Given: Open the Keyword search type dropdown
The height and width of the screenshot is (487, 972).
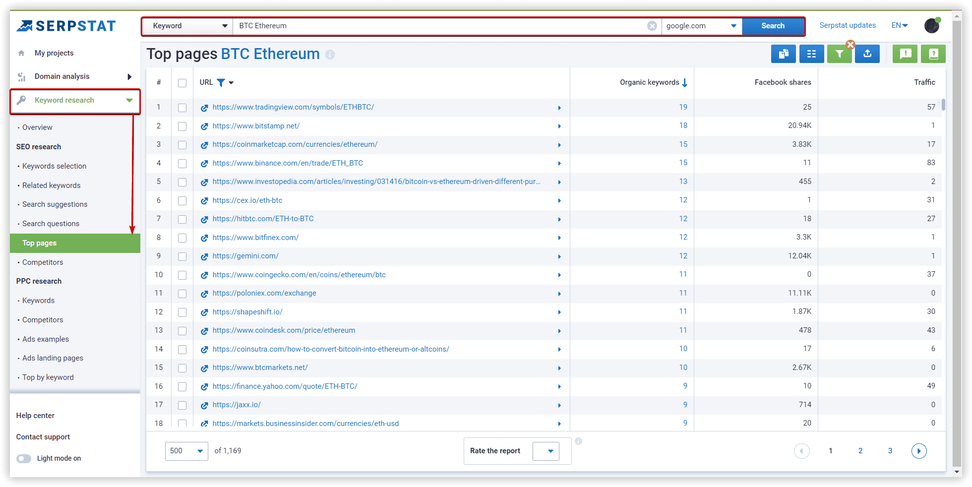Looking at the screenshot, I should [188, 26].
